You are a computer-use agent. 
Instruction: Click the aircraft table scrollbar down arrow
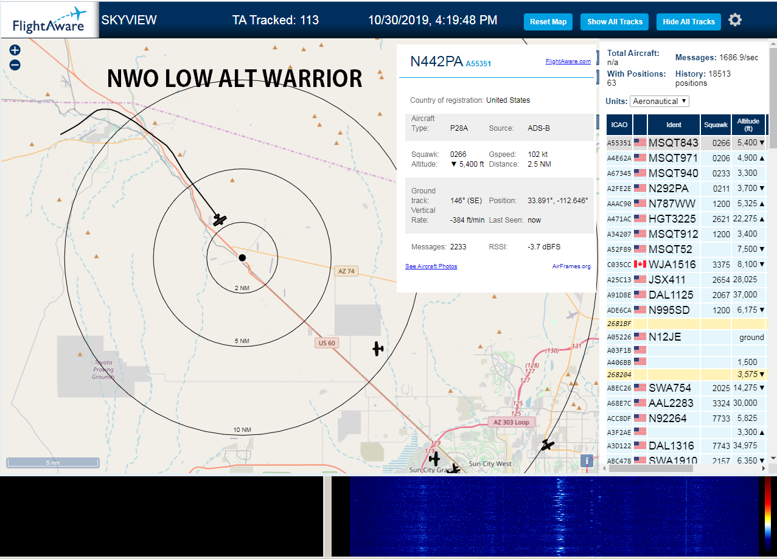(773, 459)
